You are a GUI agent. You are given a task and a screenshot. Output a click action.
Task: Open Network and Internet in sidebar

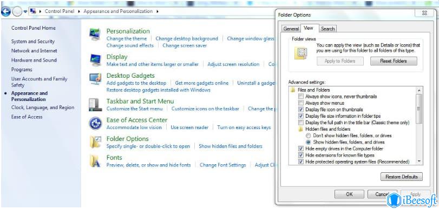point(34,51)
